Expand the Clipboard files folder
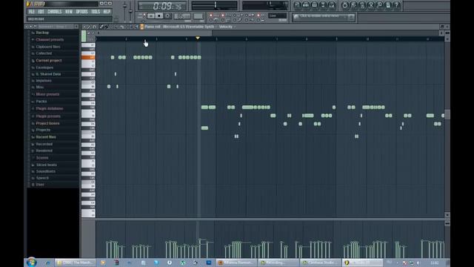The width and height of the screenshot is (474, 267). 47,47
